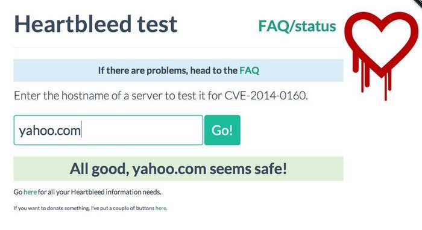Open 'here' link for Heartbleed information
This screenshot has height=230, width=422.
[x=30, y=192]
